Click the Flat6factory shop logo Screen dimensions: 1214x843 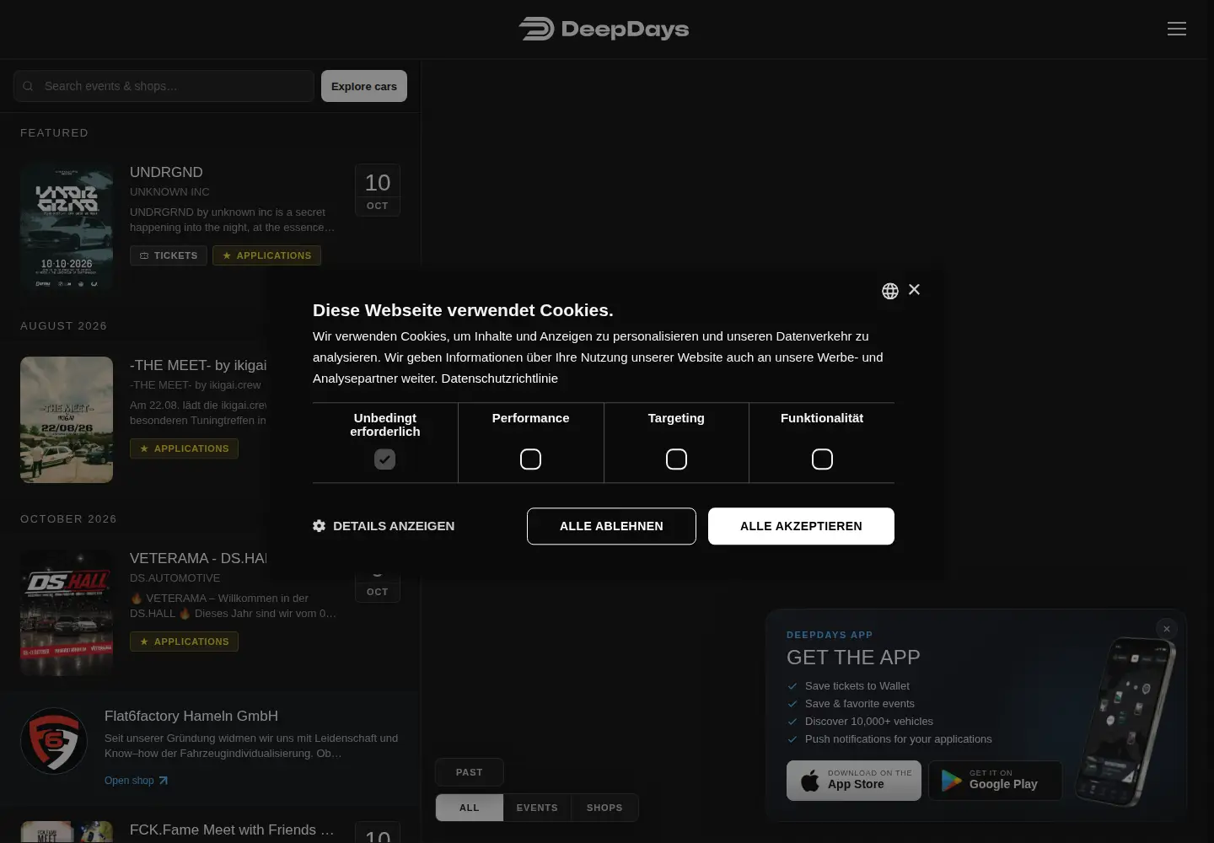pyautogui.click(x=54, y=740)
